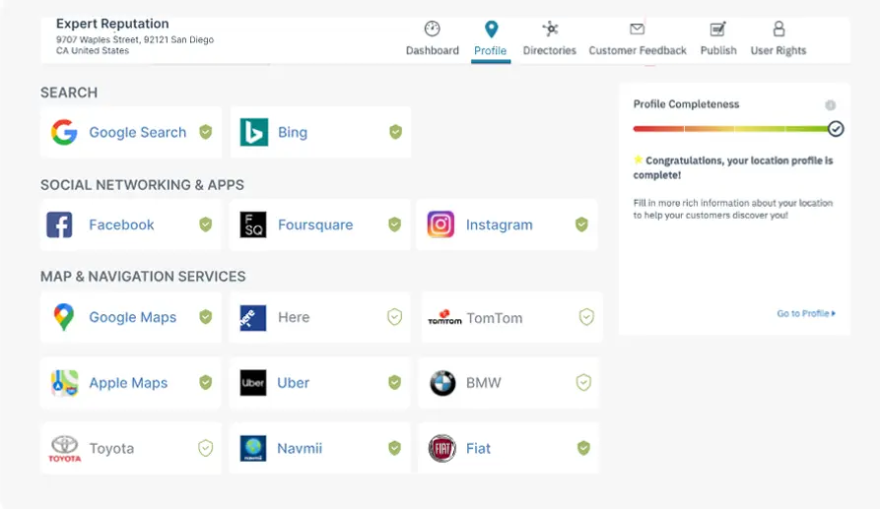Viewport: 880px width, 509px height.
Task: Click the verified shield next to Here
Action: coord(394,317)
